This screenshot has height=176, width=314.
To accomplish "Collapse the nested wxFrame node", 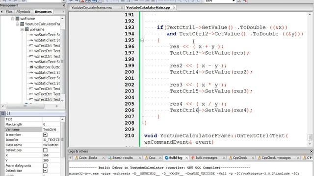I will [x=22, y=29].
